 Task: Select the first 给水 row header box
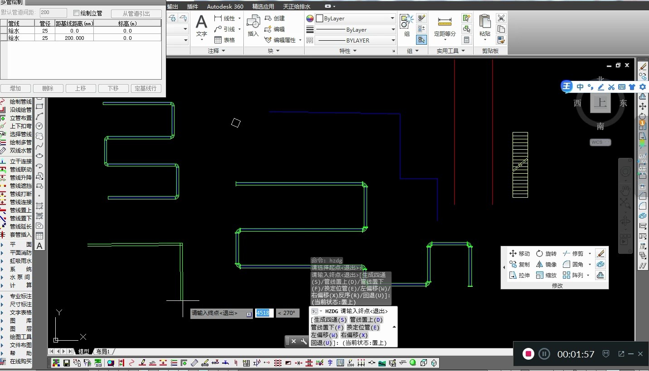[4, 31]
